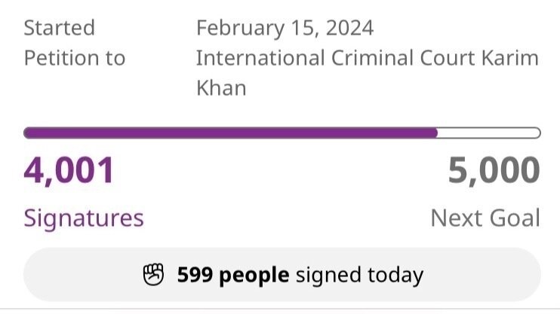
Task: Click the February 15, 2024 date
Action: click(285, 28)
